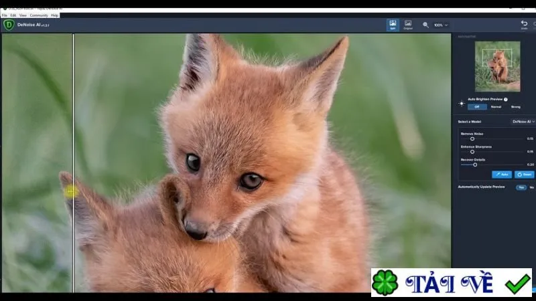The width and height of the screenshot is (536, 301).
Task: Click the Reset settings button
Action: [x=524, y=175]
